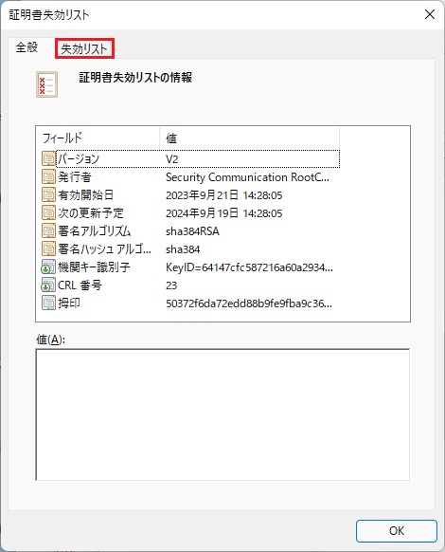Confirm the dialog with OK

coord(397,530)
